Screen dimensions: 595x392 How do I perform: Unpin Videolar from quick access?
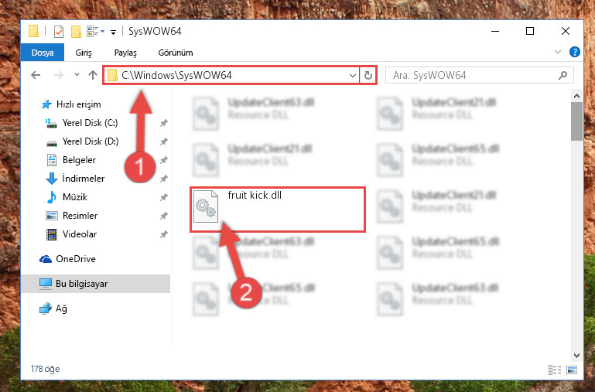pos(163,234)
